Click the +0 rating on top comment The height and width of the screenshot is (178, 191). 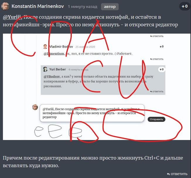[185, 6]
